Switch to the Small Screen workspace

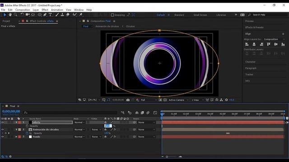[x=200, y=15]
